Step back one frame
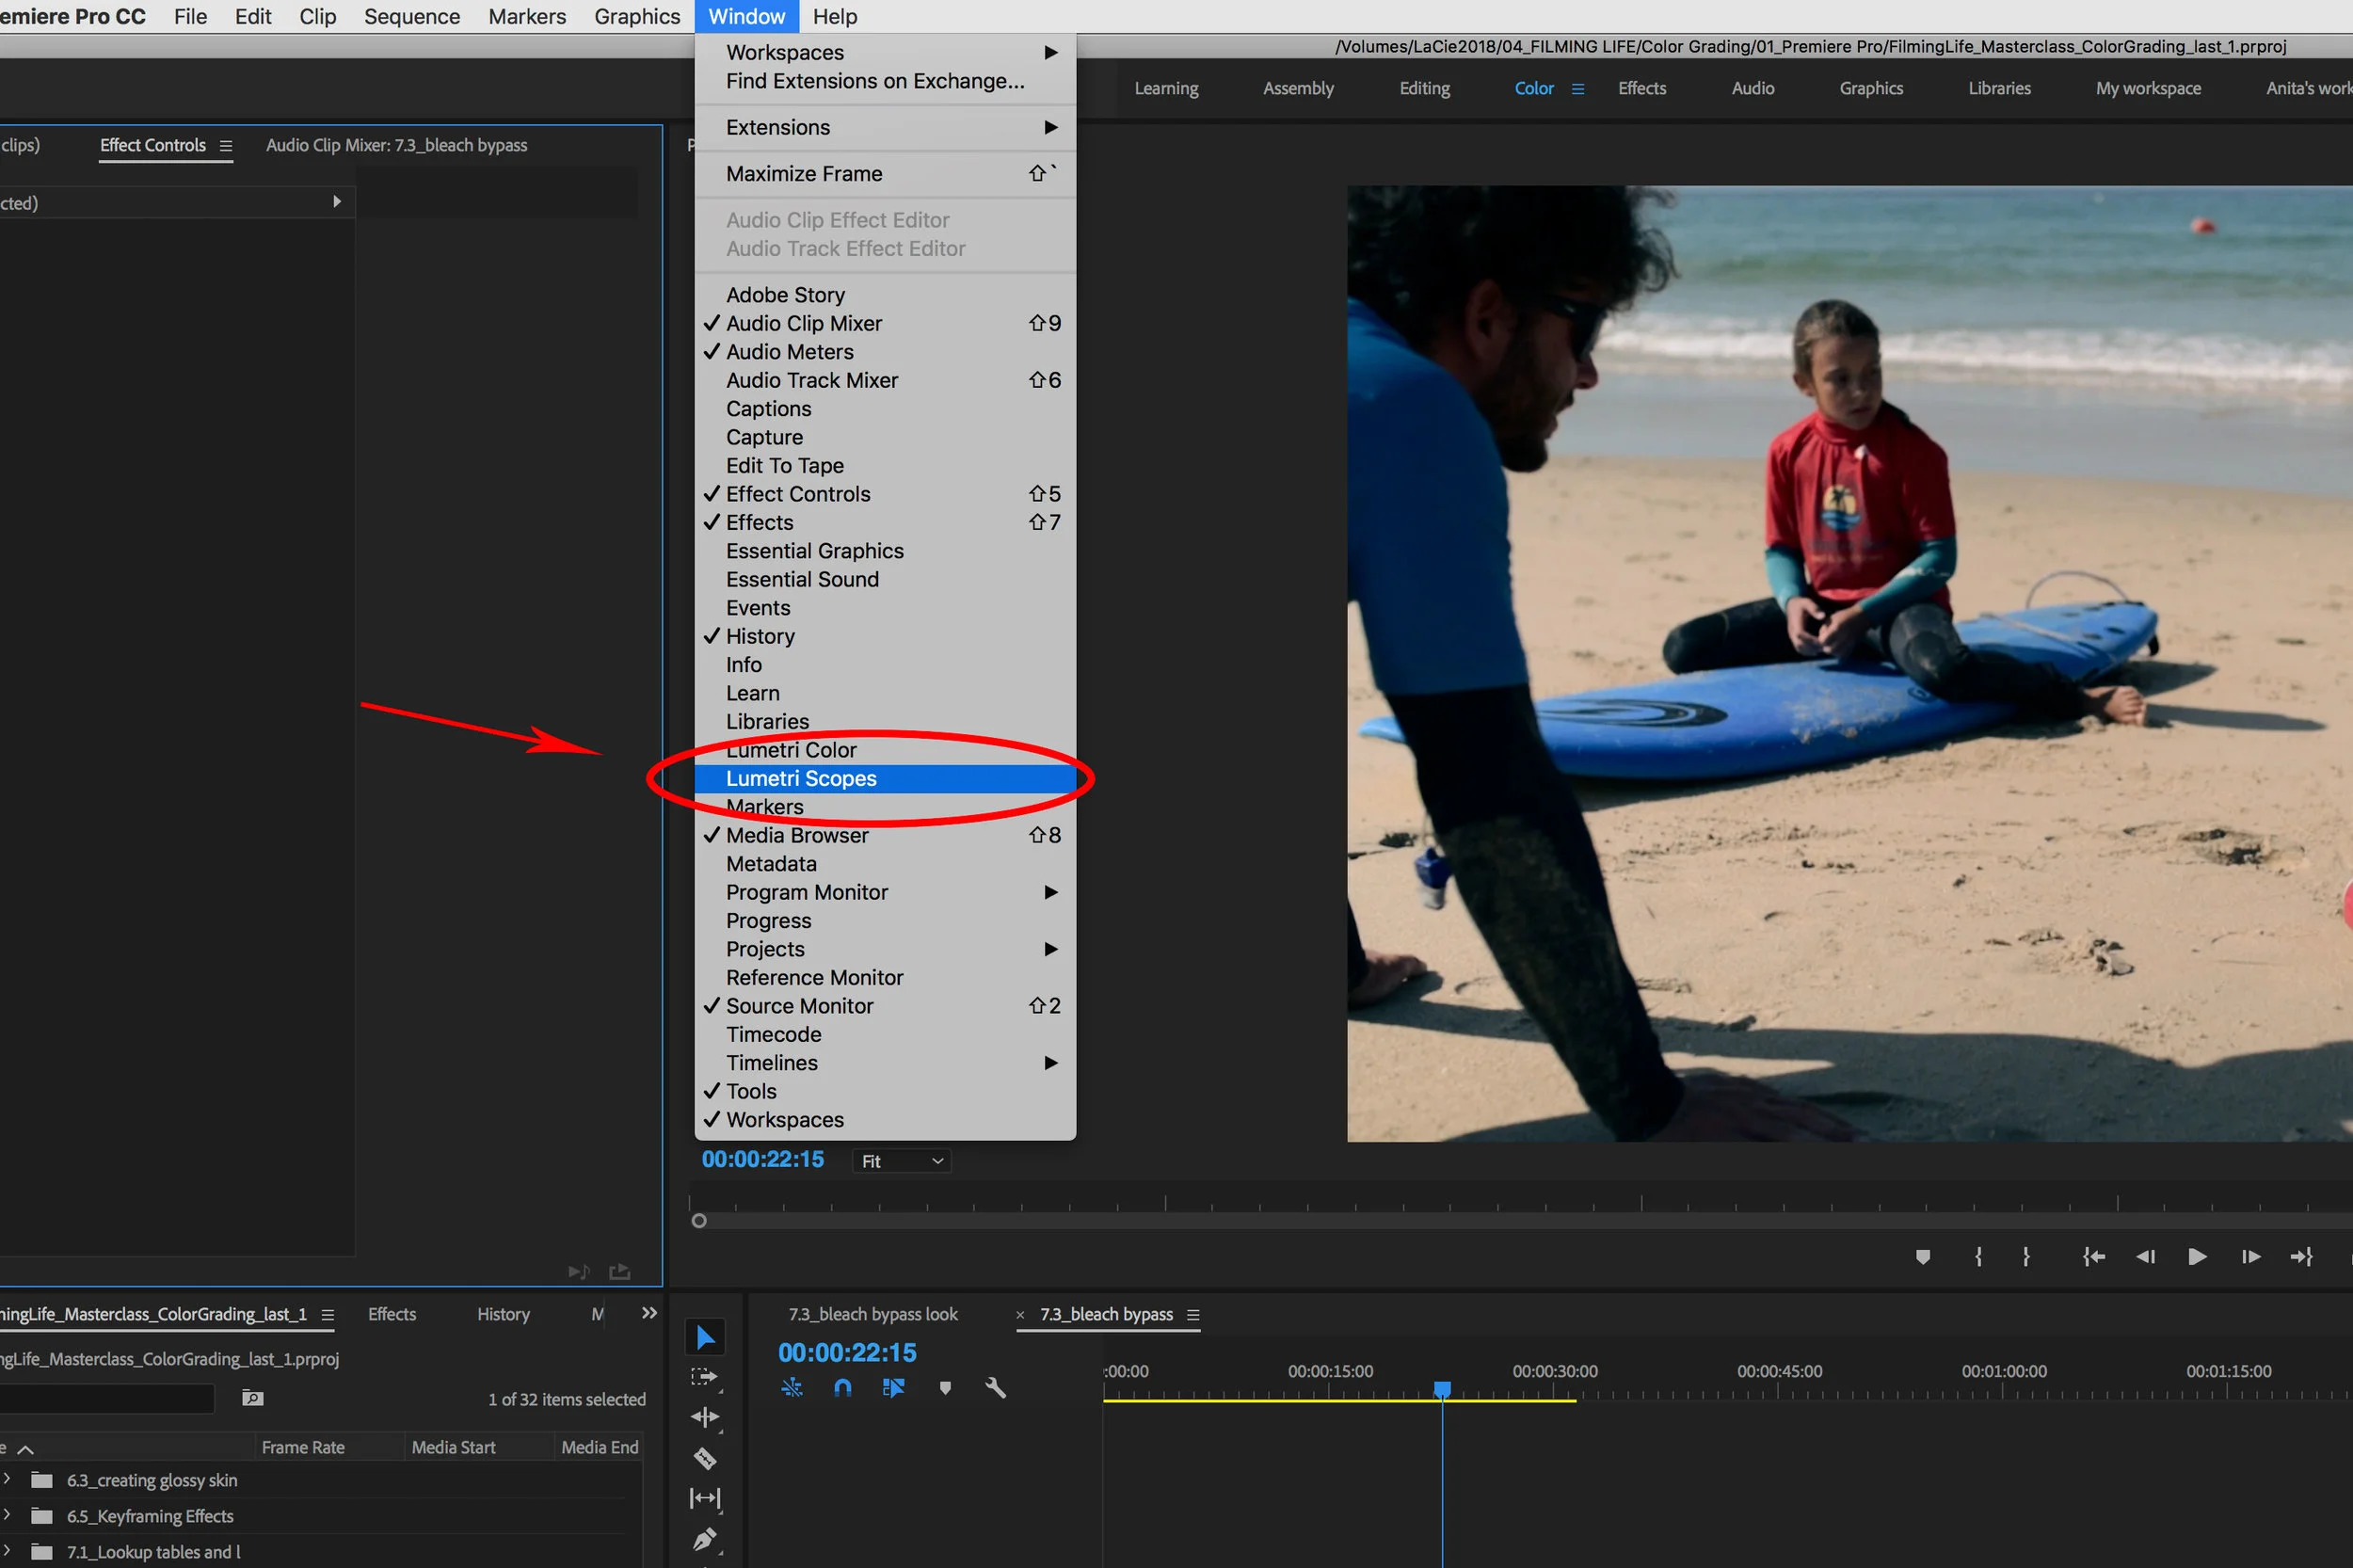Viewport: 2353px width, 1568px height. pos(2145,1257)
